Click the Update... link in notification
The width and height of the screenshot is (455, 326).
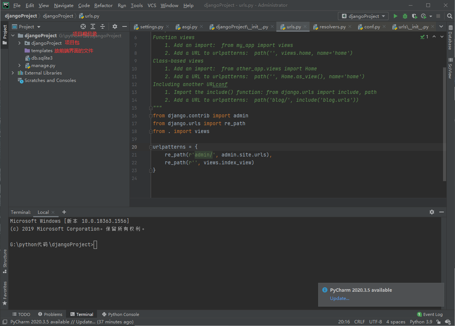339,298
